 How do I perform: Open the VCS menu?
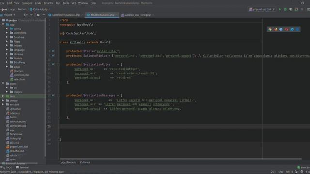(x=74, y=3)
